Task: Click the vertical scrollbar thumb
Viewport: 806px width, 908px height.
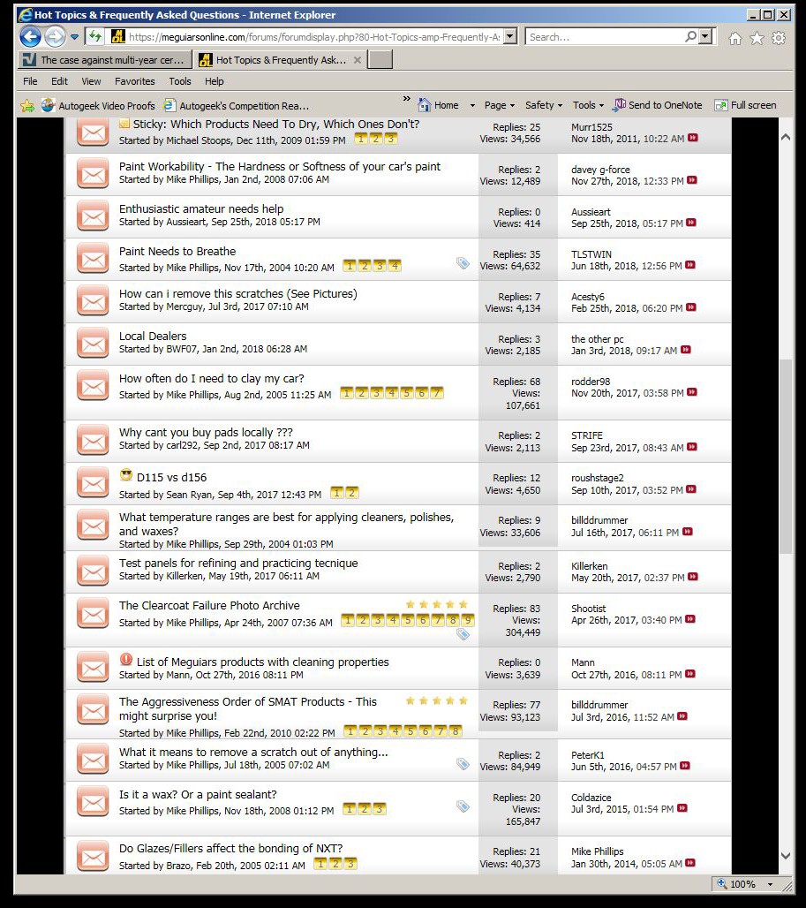Action: click(785, 457)
